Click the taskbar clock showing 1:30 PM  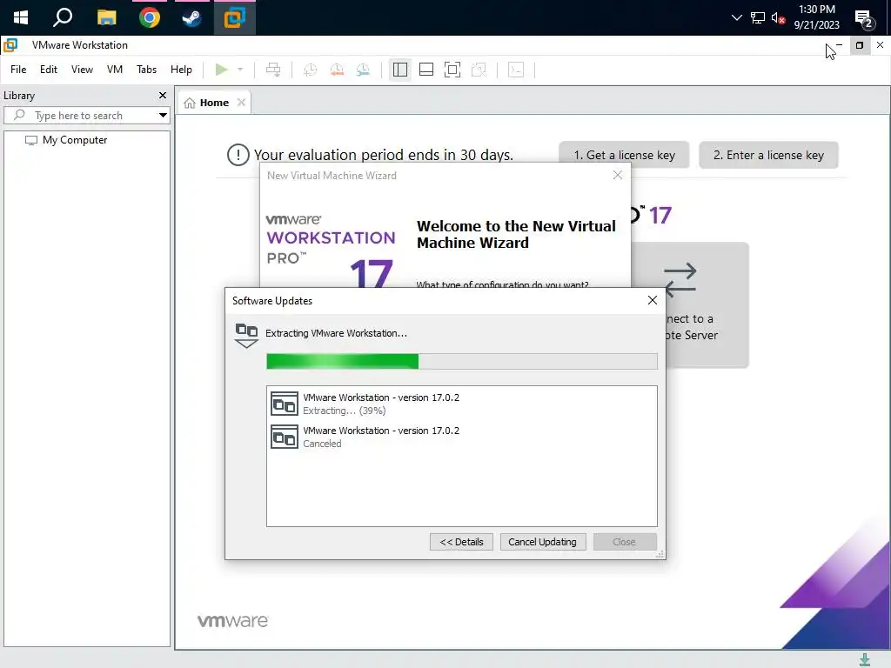[816, 17]
